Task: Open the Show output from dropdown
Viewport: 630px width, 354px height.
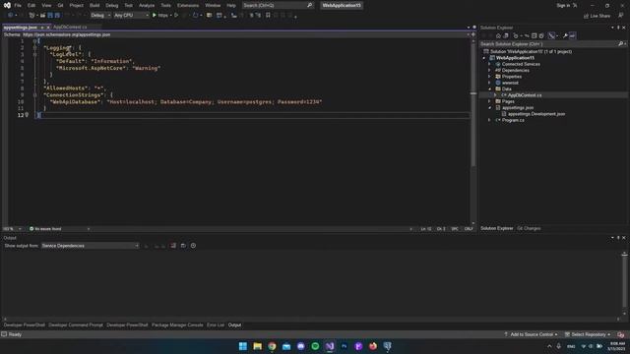Action: (90, 246)
